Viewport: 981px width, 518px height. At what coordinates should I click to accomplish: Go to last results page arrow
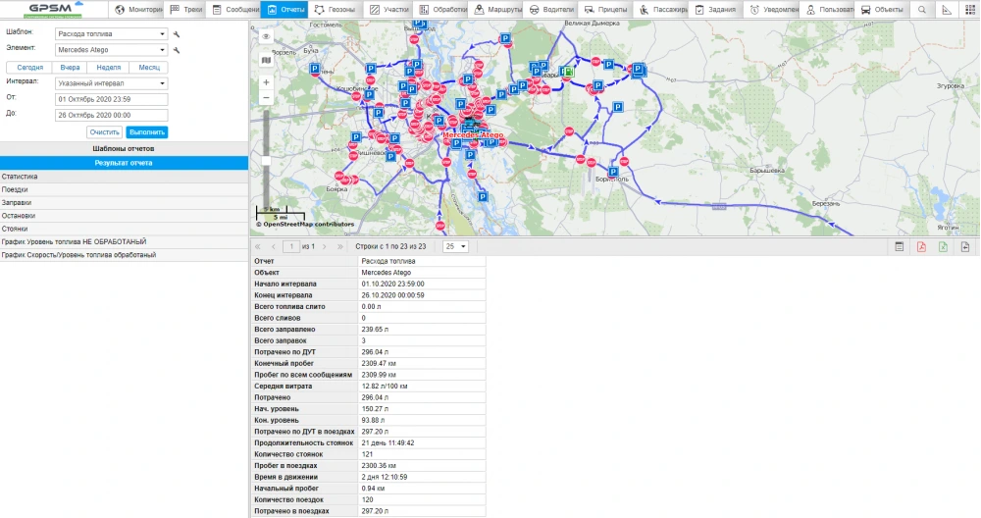point(340,246)
